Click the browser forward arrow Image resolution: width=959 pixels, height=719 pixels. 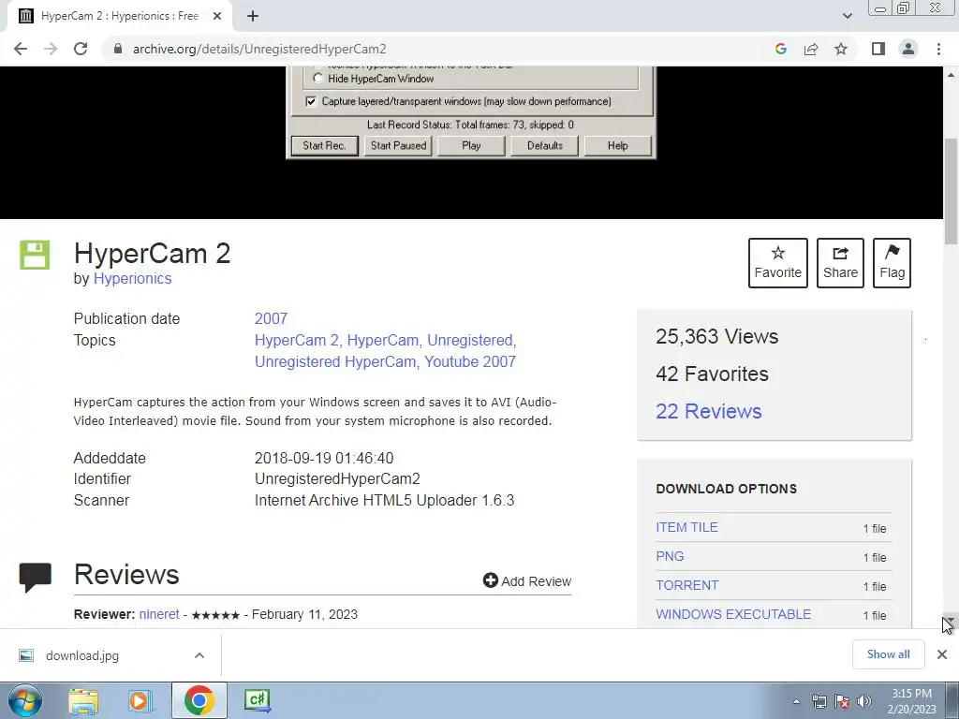[x=51, y=49]
